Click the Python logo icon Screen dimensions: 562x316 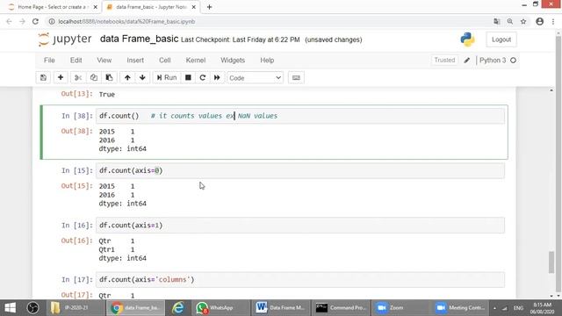tap(467, 39)
